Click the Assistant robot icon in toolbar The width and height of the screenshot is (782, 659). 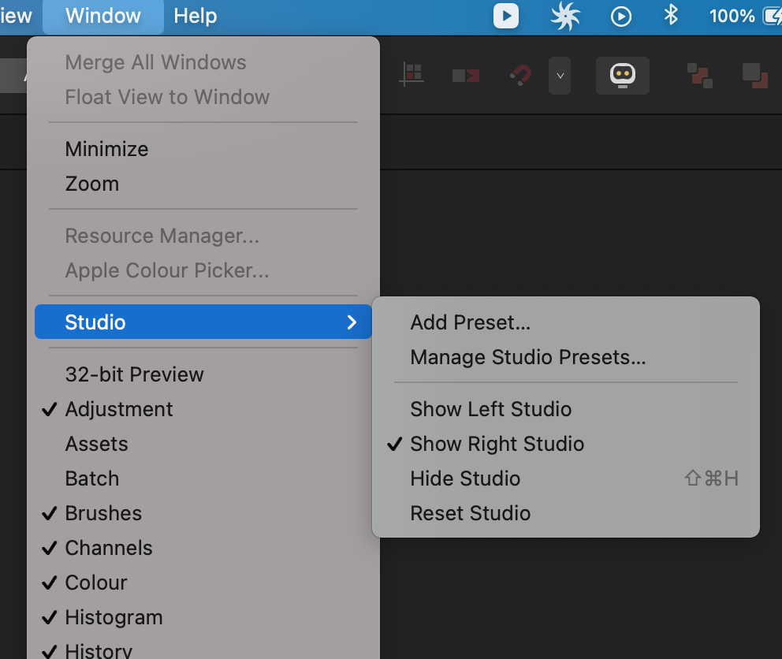(x=623, y=76)
